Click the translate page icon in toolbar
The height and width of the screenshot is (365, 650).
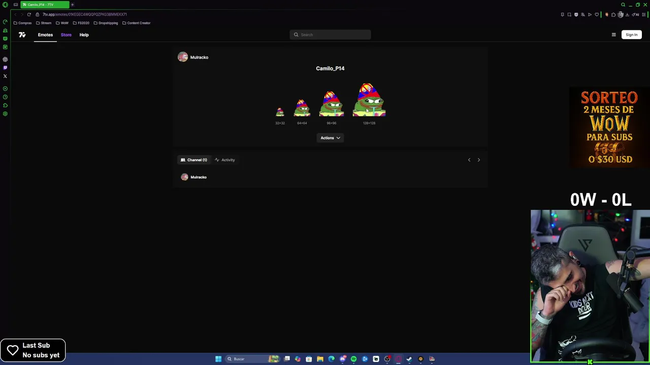(583, 14)
